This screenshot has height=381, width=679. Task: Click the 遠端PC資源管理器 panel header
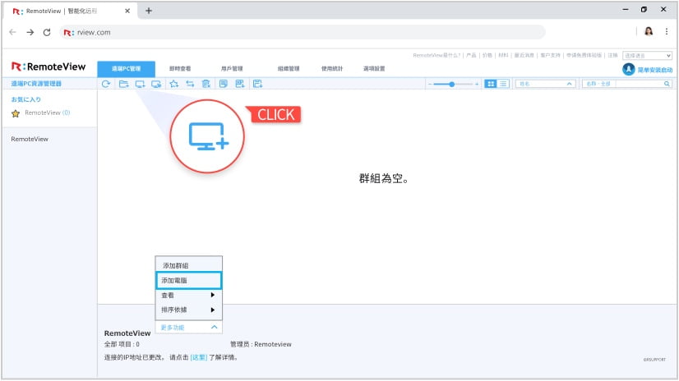(36, 84)
